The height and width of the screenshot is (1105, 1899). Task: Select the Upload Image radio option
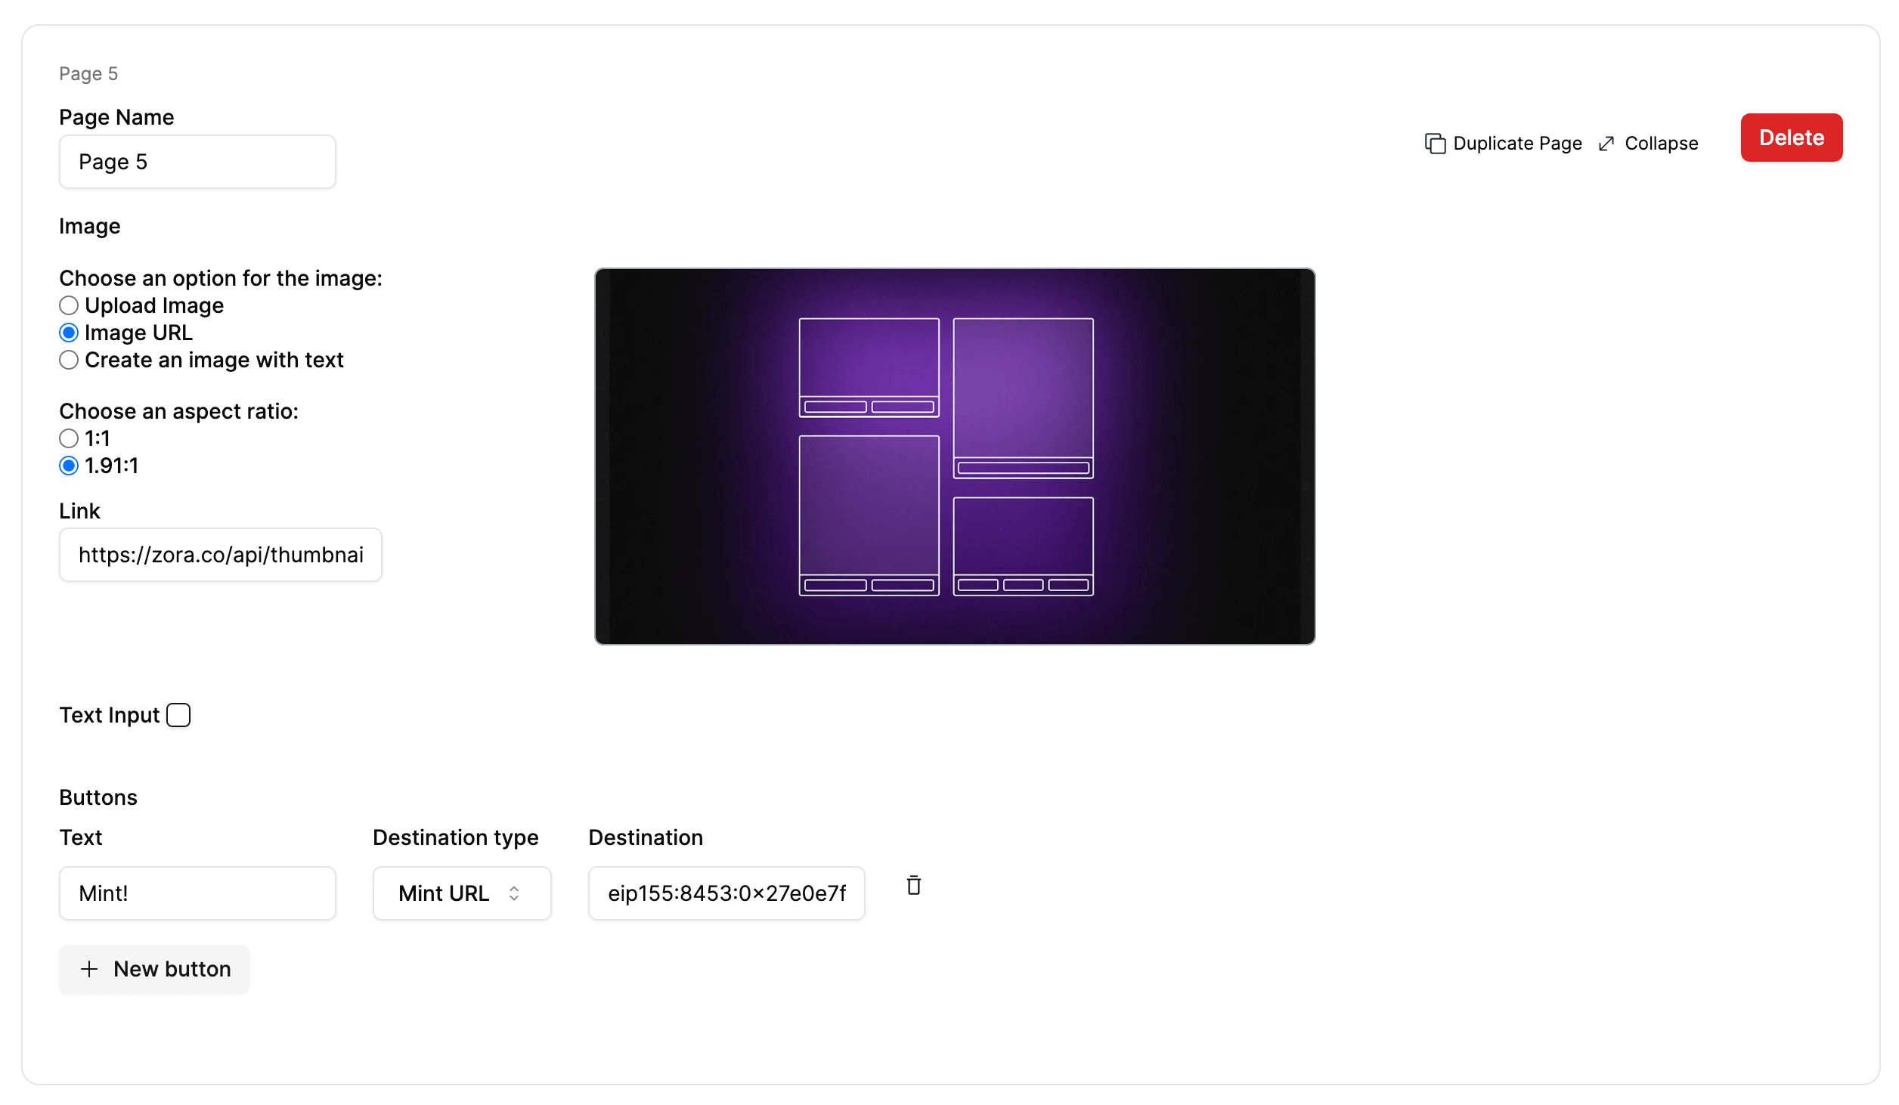coord(69,305)
